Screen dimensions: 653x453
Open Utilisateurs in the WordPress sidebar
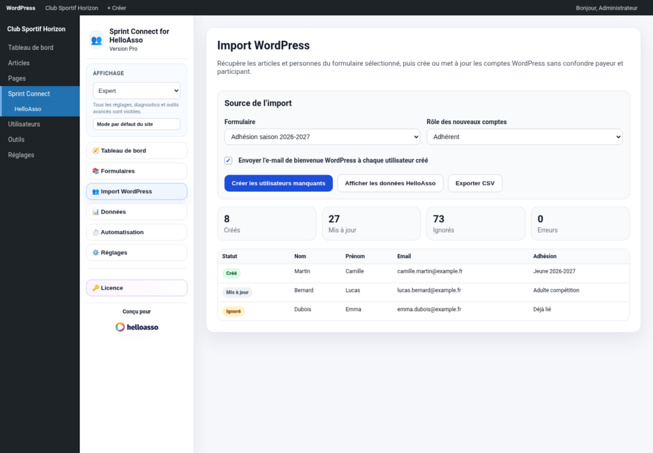(40, 124)
